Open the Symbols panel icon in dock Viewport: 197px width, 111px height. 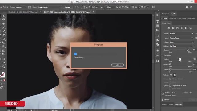point(157,21)
